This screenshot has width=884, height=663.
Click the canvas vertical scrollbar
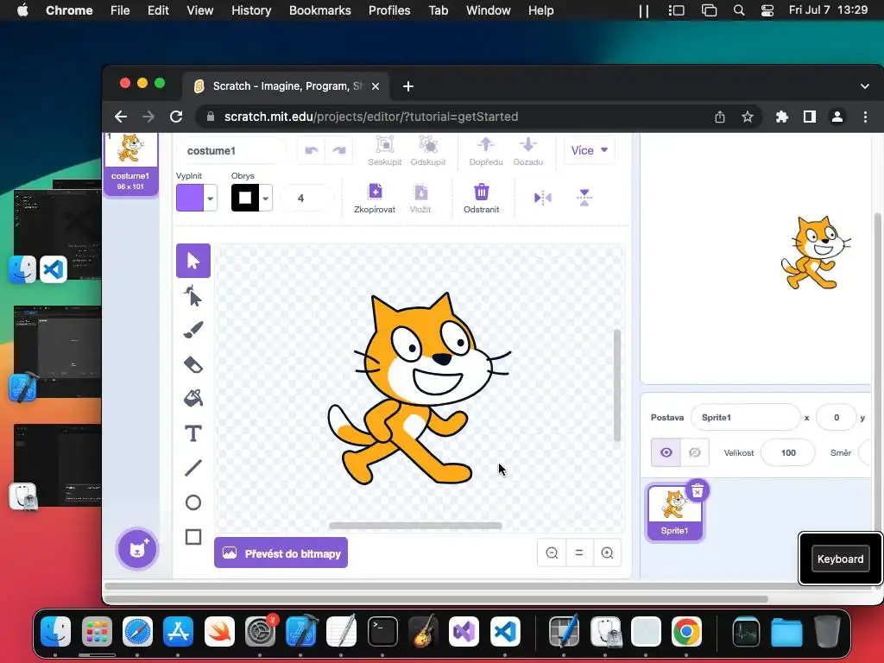[x=617, y=386]
